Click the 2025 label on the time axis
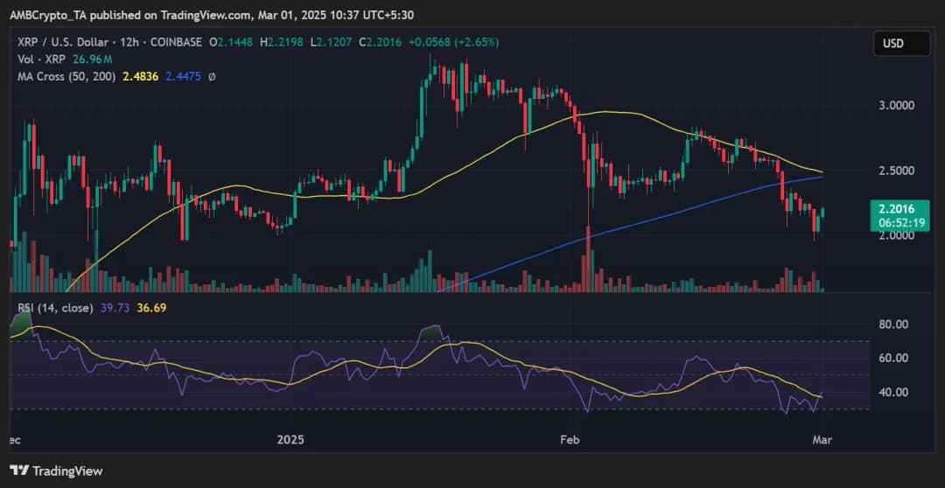 click(290, 440)
